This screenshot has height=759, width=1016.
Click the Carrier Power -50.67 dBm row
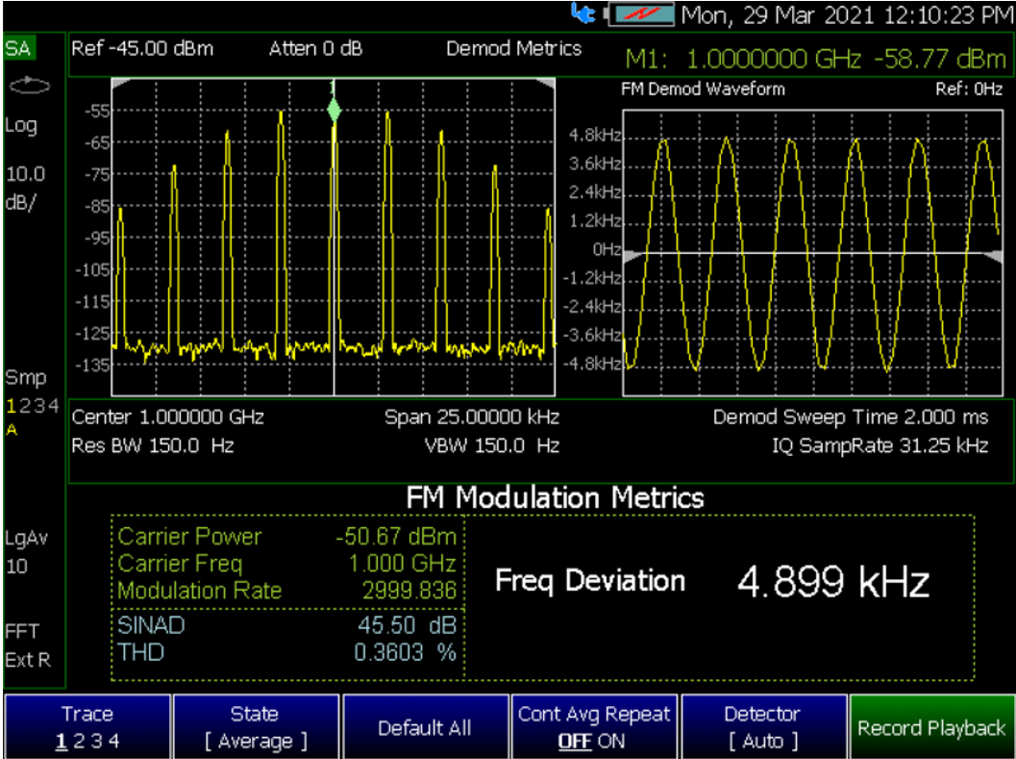pyautogui.click(x=287, y=537)
